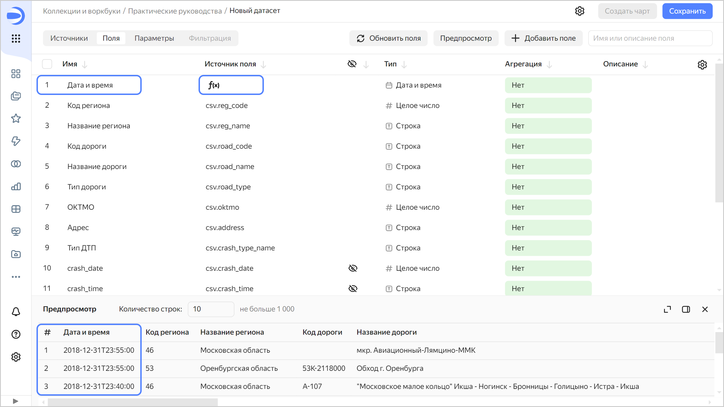Click the notifications bell icon
Viewport: 724px width, 407px height.
[16, 312]
